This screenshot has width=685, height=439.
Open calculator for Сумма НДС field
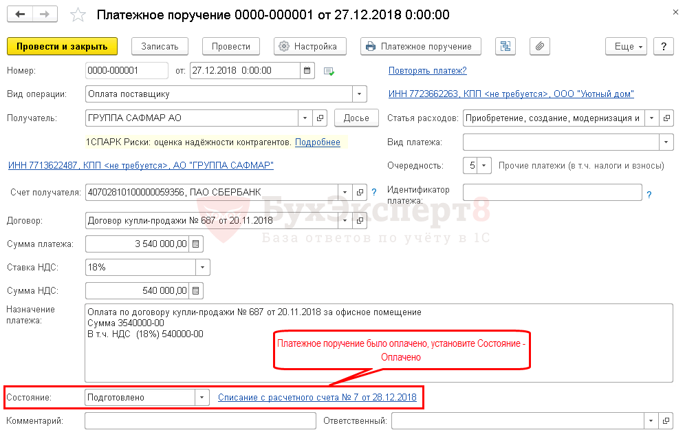click(196, 290)
